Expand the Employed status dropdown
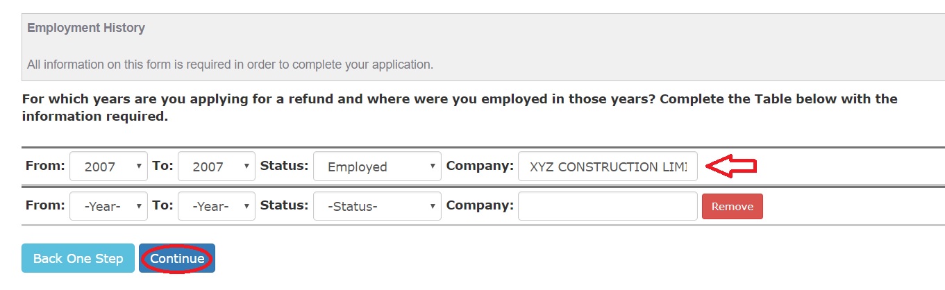The image size is (945, 290). click(377, 167)
